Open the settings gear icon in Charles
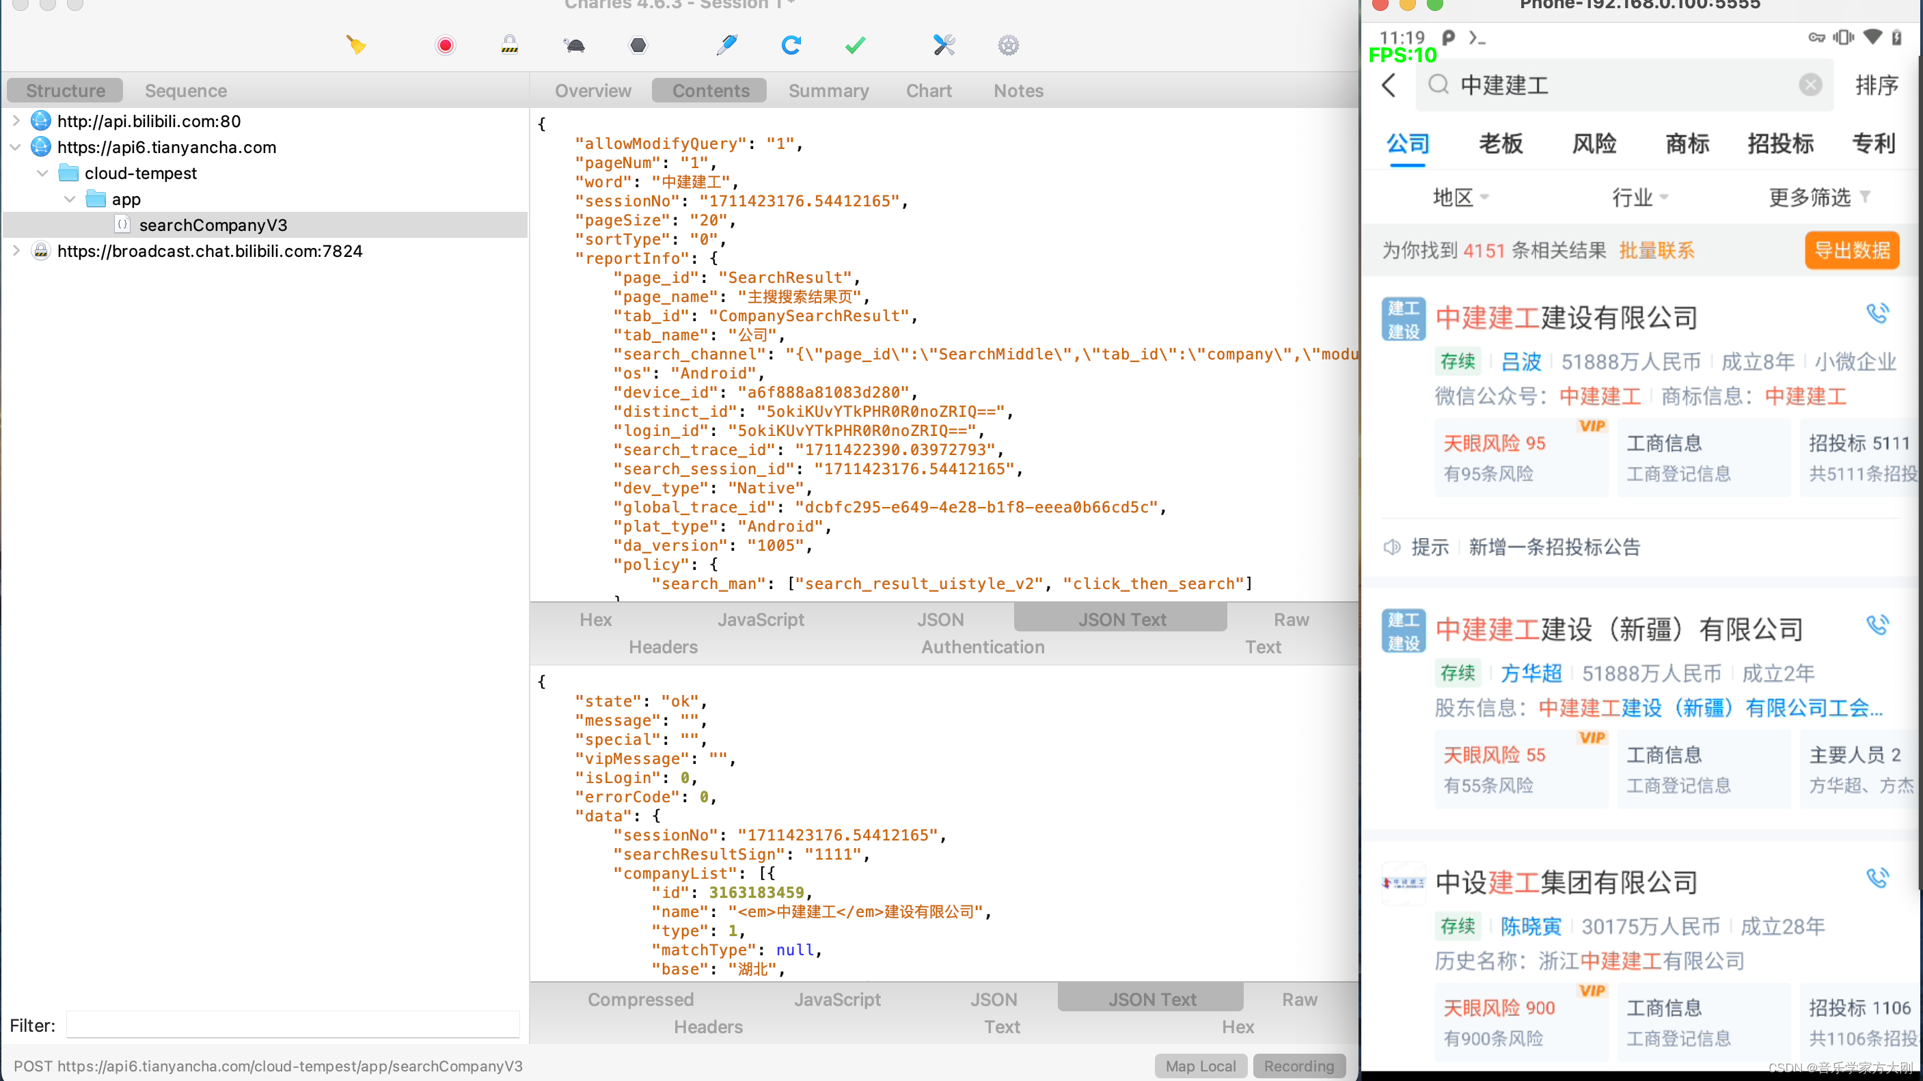This screenshot has height=1081, width=1923. click(x=1009, y=46)
